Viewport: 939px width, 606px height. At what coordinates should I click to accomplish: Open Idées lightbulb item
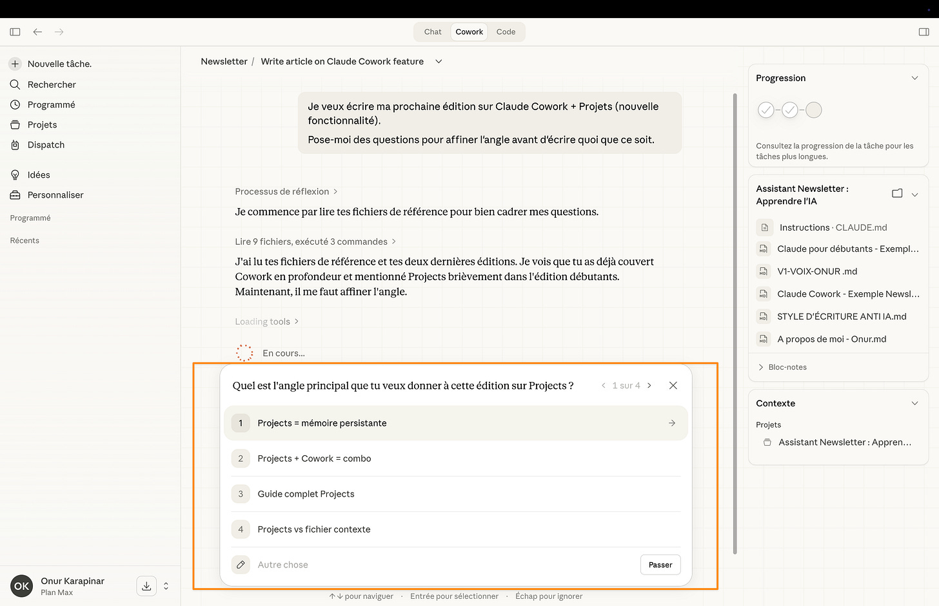pos(30,175)
